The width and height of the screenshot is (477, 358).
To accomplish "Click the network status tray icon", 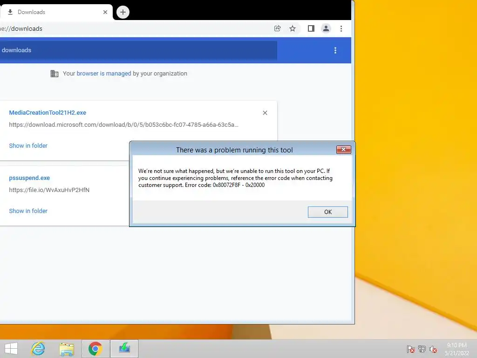I will [x=422, y=349].
